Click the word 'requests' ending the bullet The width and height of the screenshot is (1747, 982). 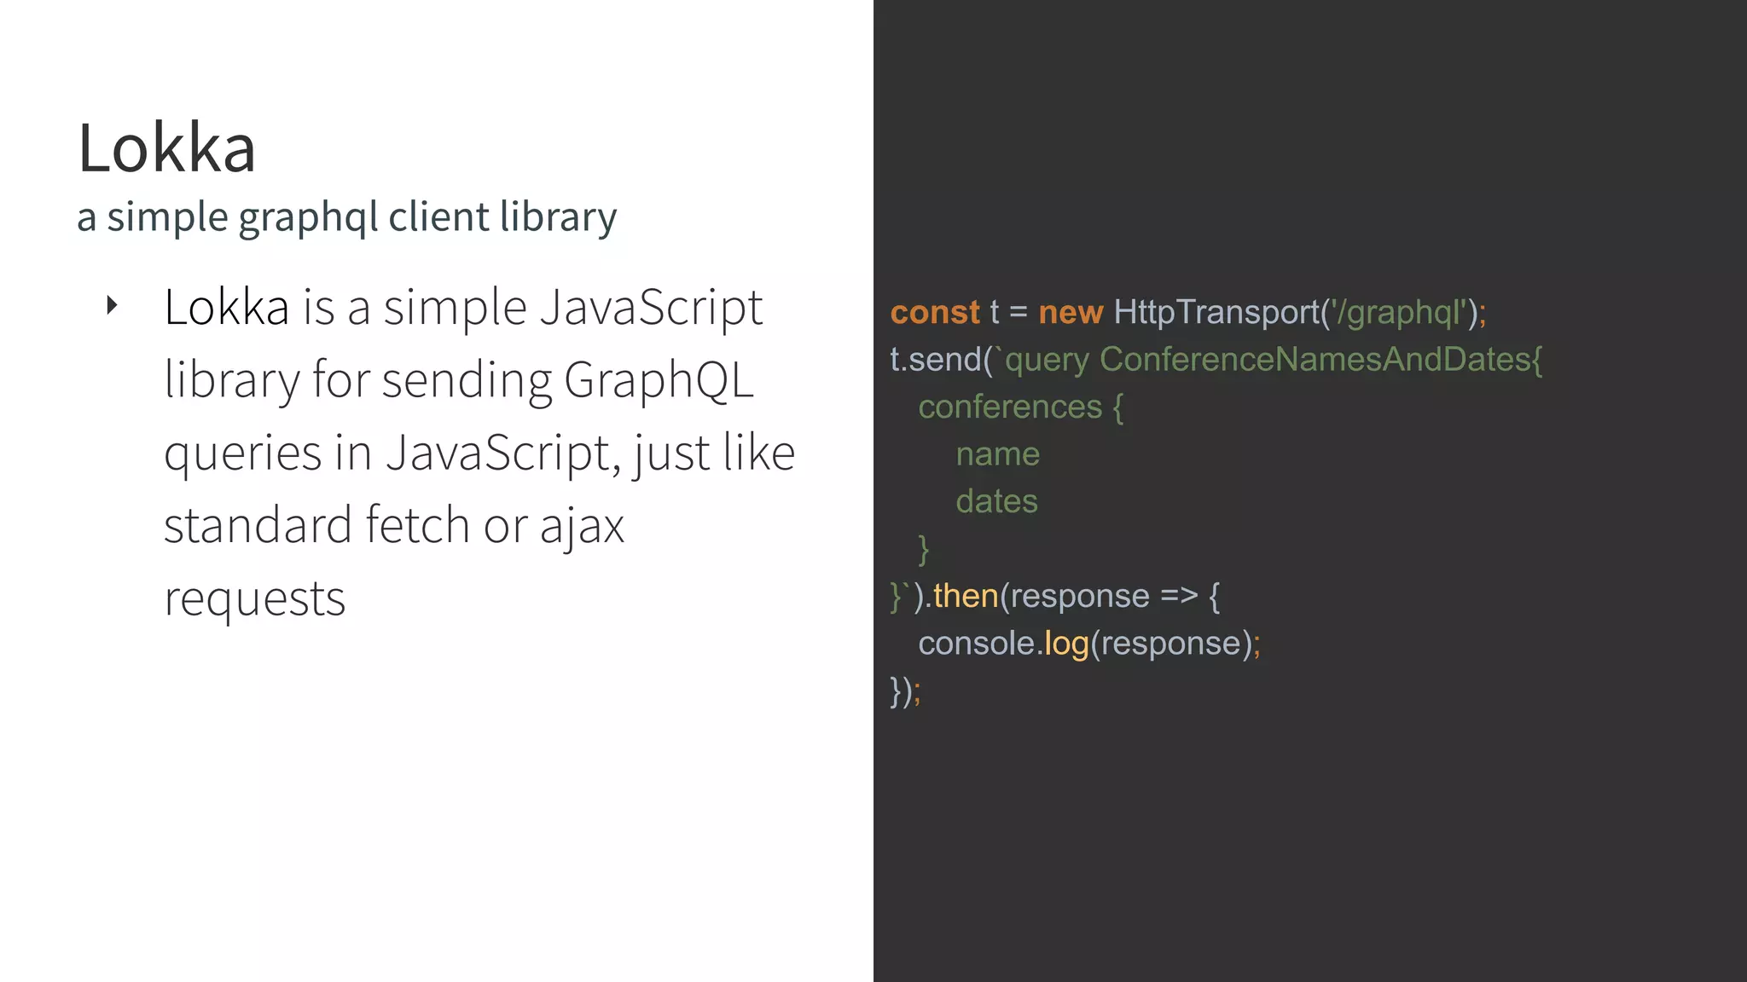[x=255, y=598]
